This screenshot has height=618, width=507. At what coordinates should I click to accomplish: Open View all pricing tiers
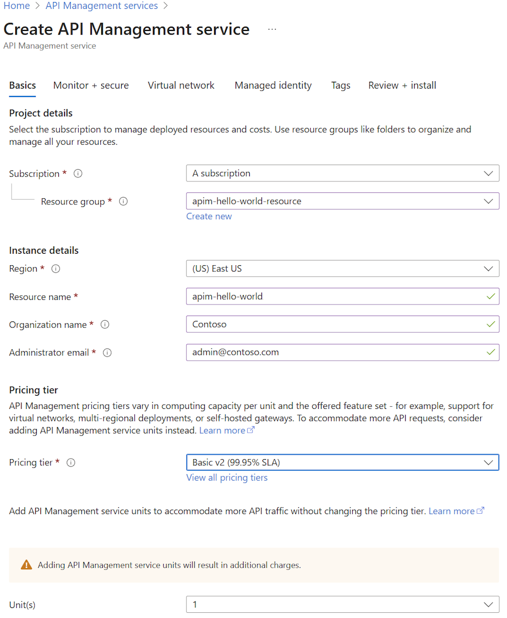pos(227,478)
